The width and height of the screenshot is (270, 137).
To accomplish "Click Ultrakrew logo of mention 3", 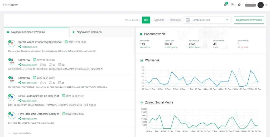I will click(12, 80).
